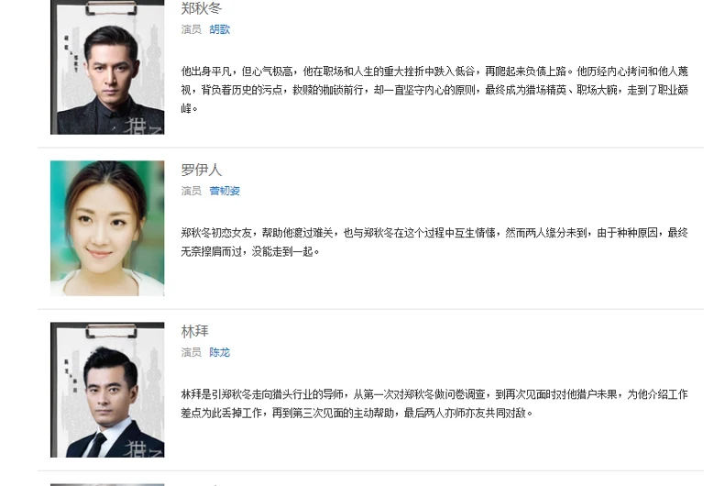Select the 郑秋冬 character name heading

(202, 8)
